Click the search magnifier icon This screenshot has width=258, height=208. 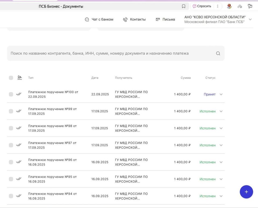[218, 53]
